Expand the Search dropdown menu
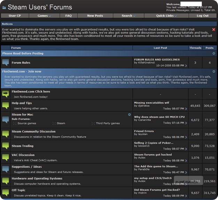 pyautogui.click(x=129, y=16)
